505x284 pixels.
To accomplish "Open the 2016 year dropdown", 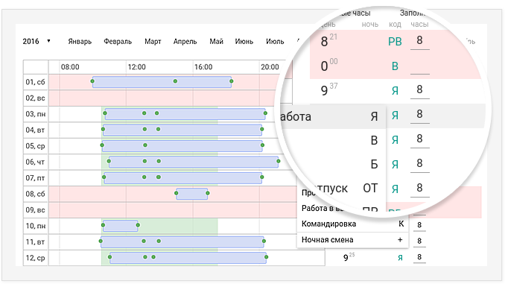I will click(x=36, y=41).
